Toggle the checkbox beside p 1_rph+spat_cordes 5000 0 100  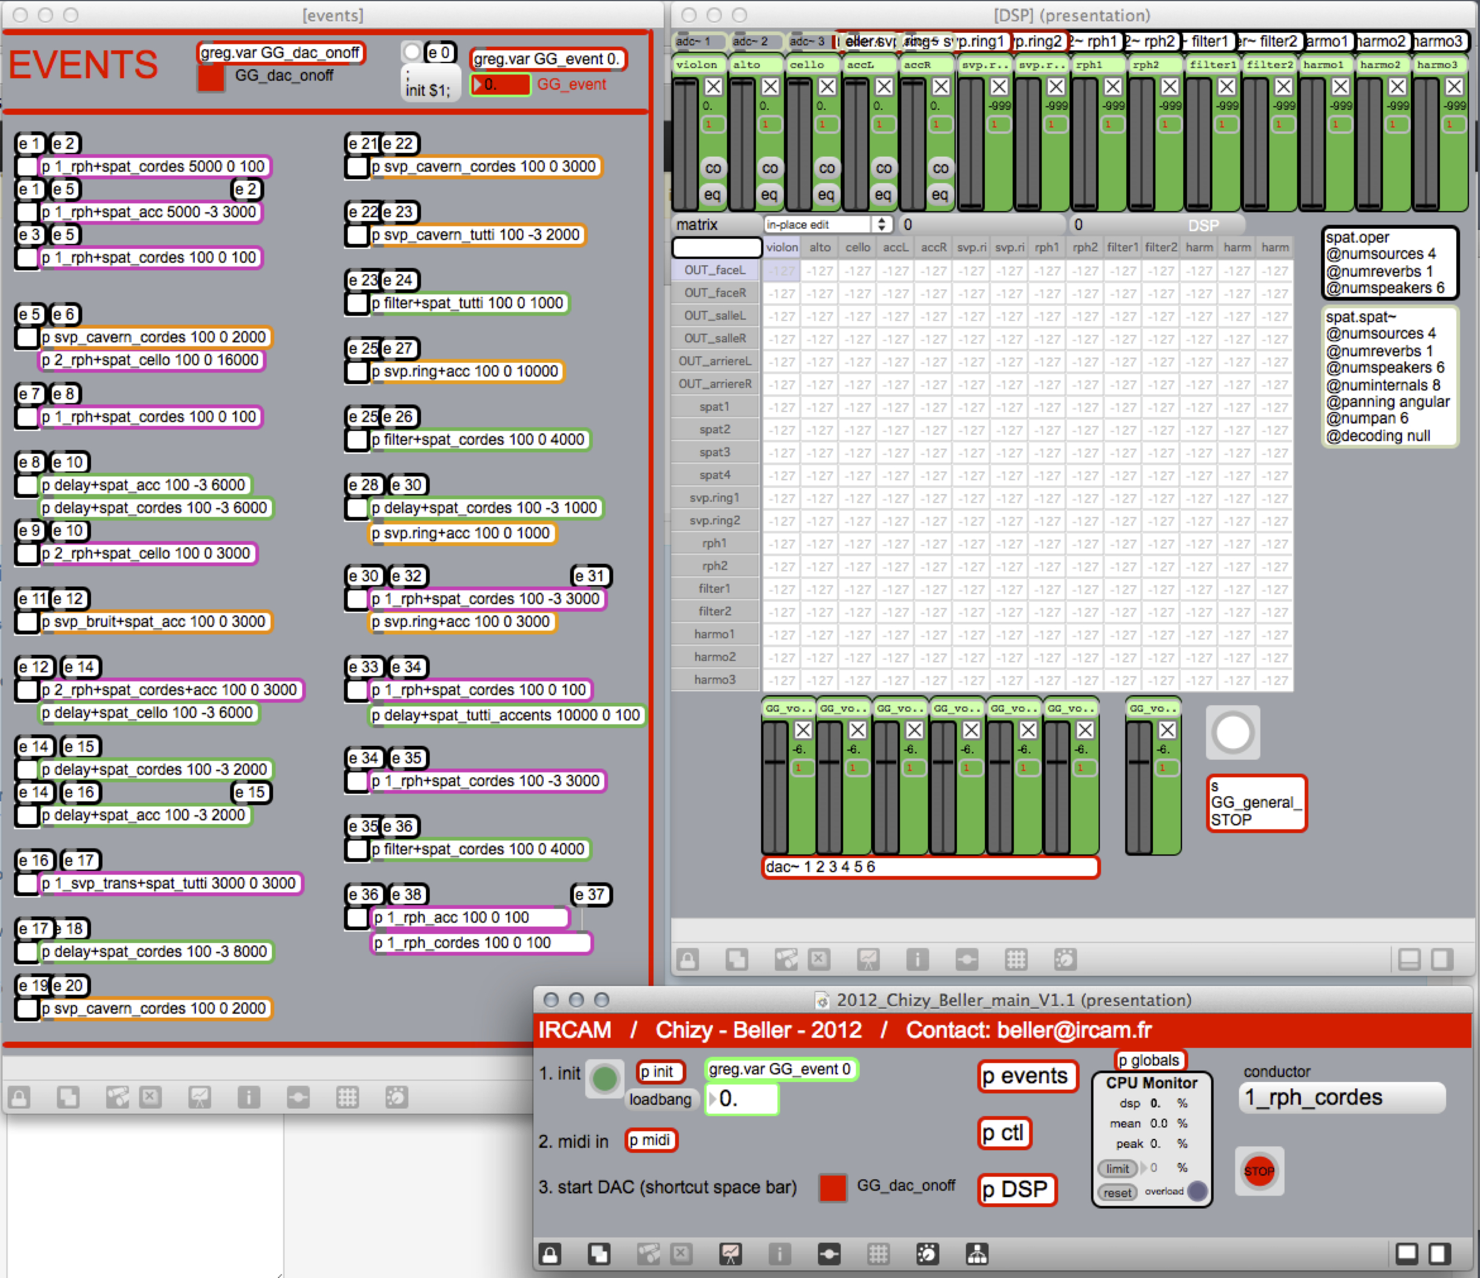click(27, 166)
